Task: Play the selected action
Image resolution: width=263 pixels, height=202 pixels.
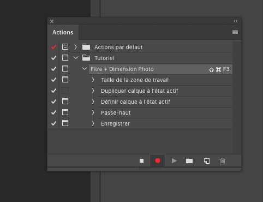Action: (174, 161)
